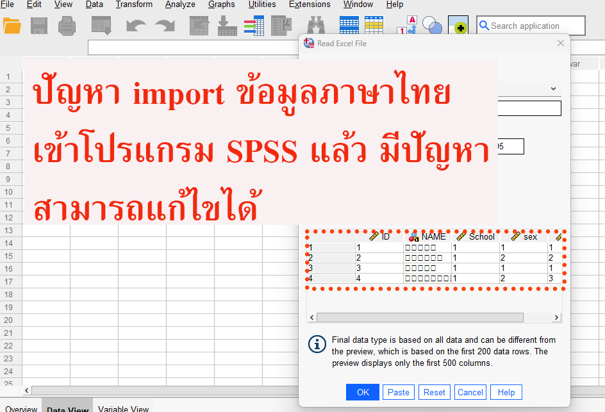The image size is (605, 412).
Task: Select row 20 in data grid
Action: tap(8, 320)
